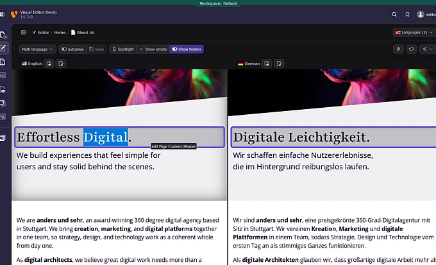Click the About Us breadcrumb item
Image resolution: width=436 pixels, height=265 pixels.
coord(85,33)
